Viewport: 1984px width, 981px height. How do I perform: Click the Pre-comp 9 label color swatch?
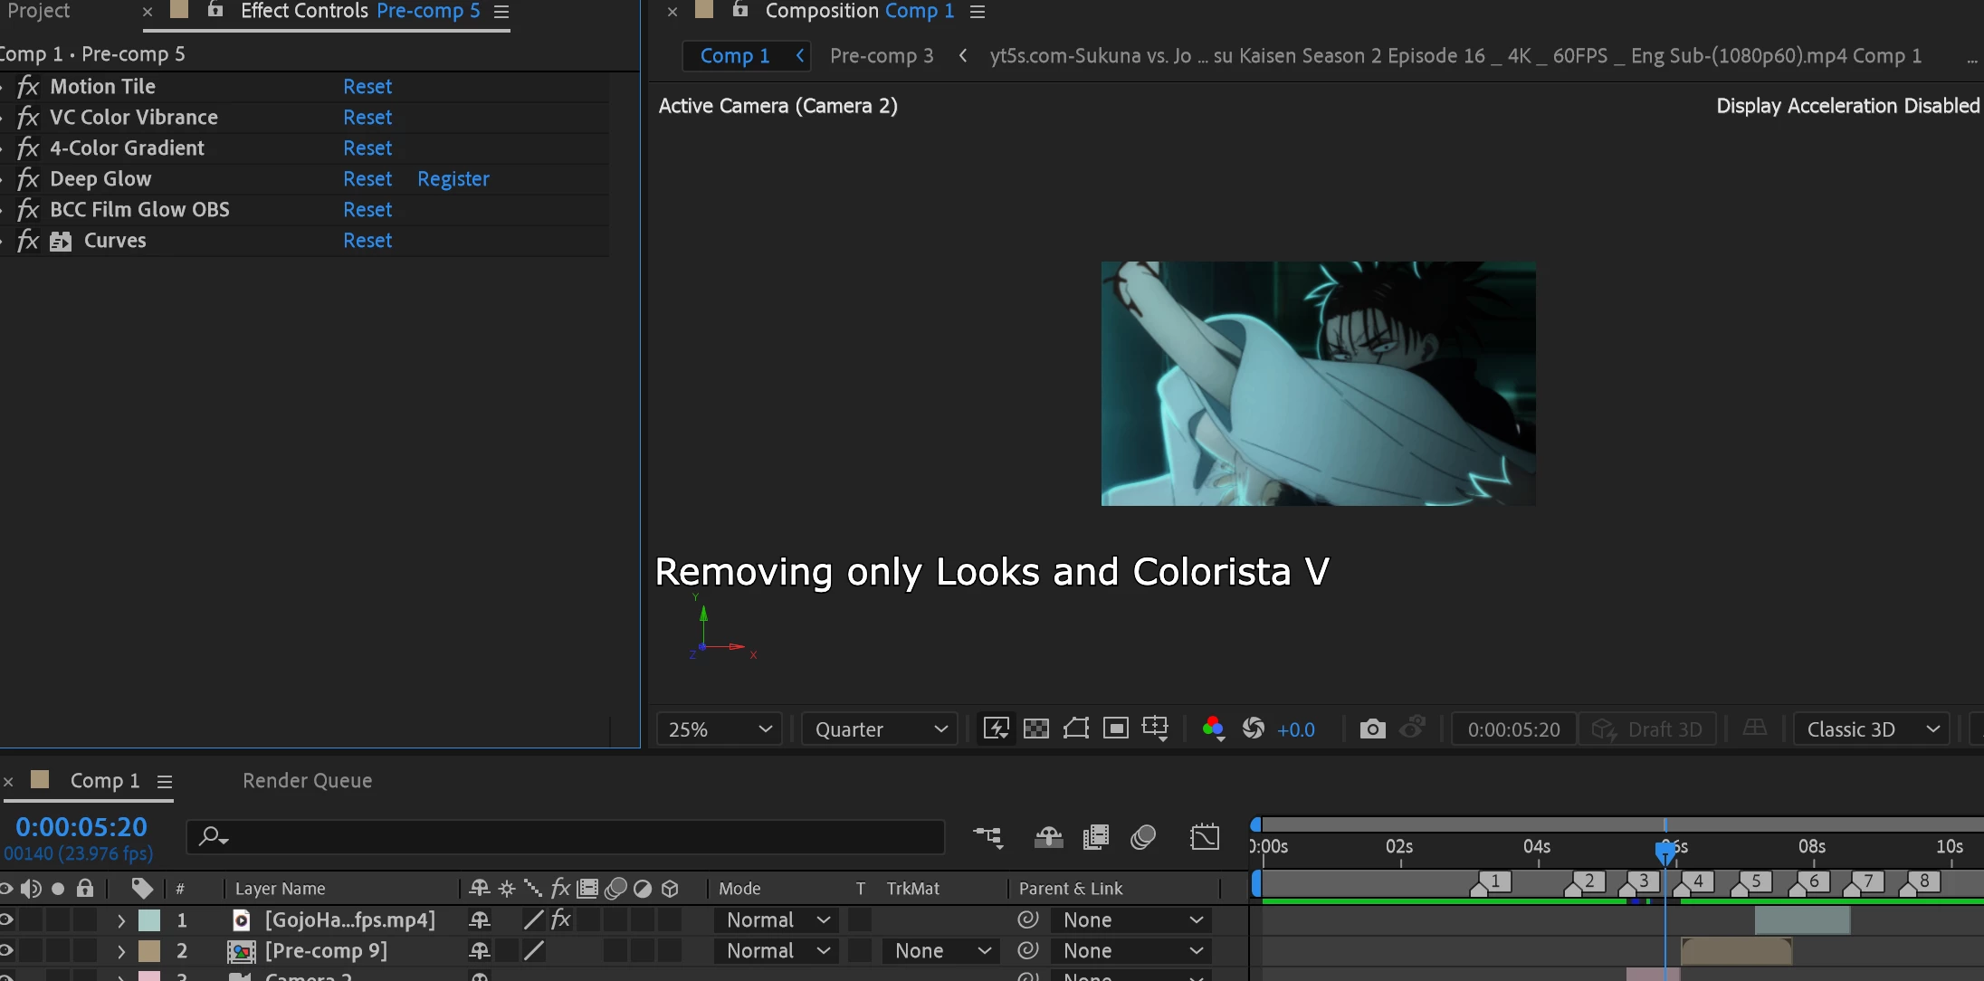coord(149,951)
